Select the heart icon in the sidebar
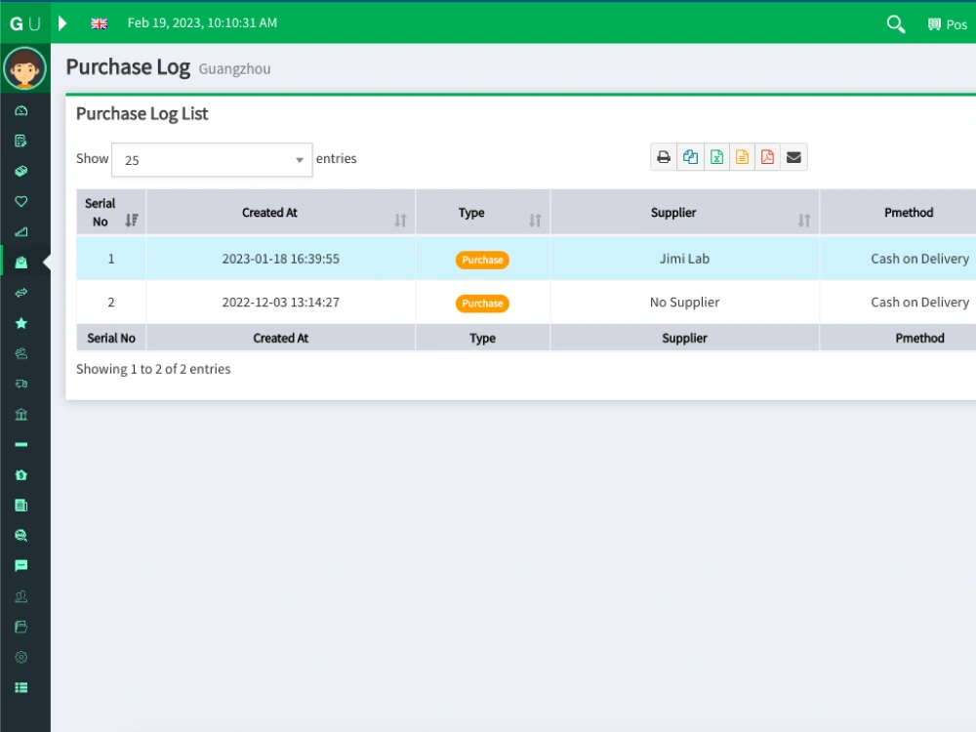This screenshot has height=732, width=976. [x=20, y=201]
